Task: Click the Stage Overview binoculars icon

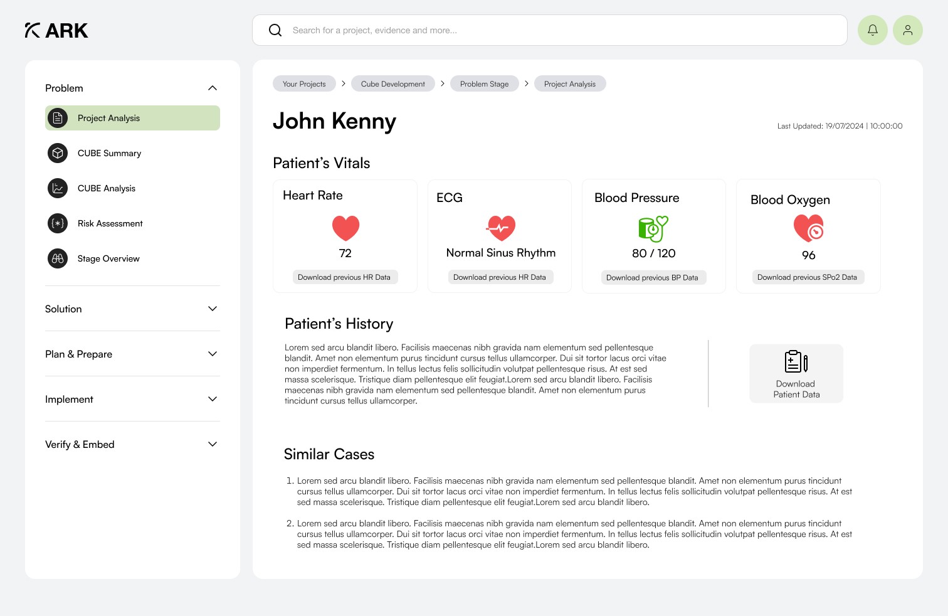Action: (x=58, y=258)
